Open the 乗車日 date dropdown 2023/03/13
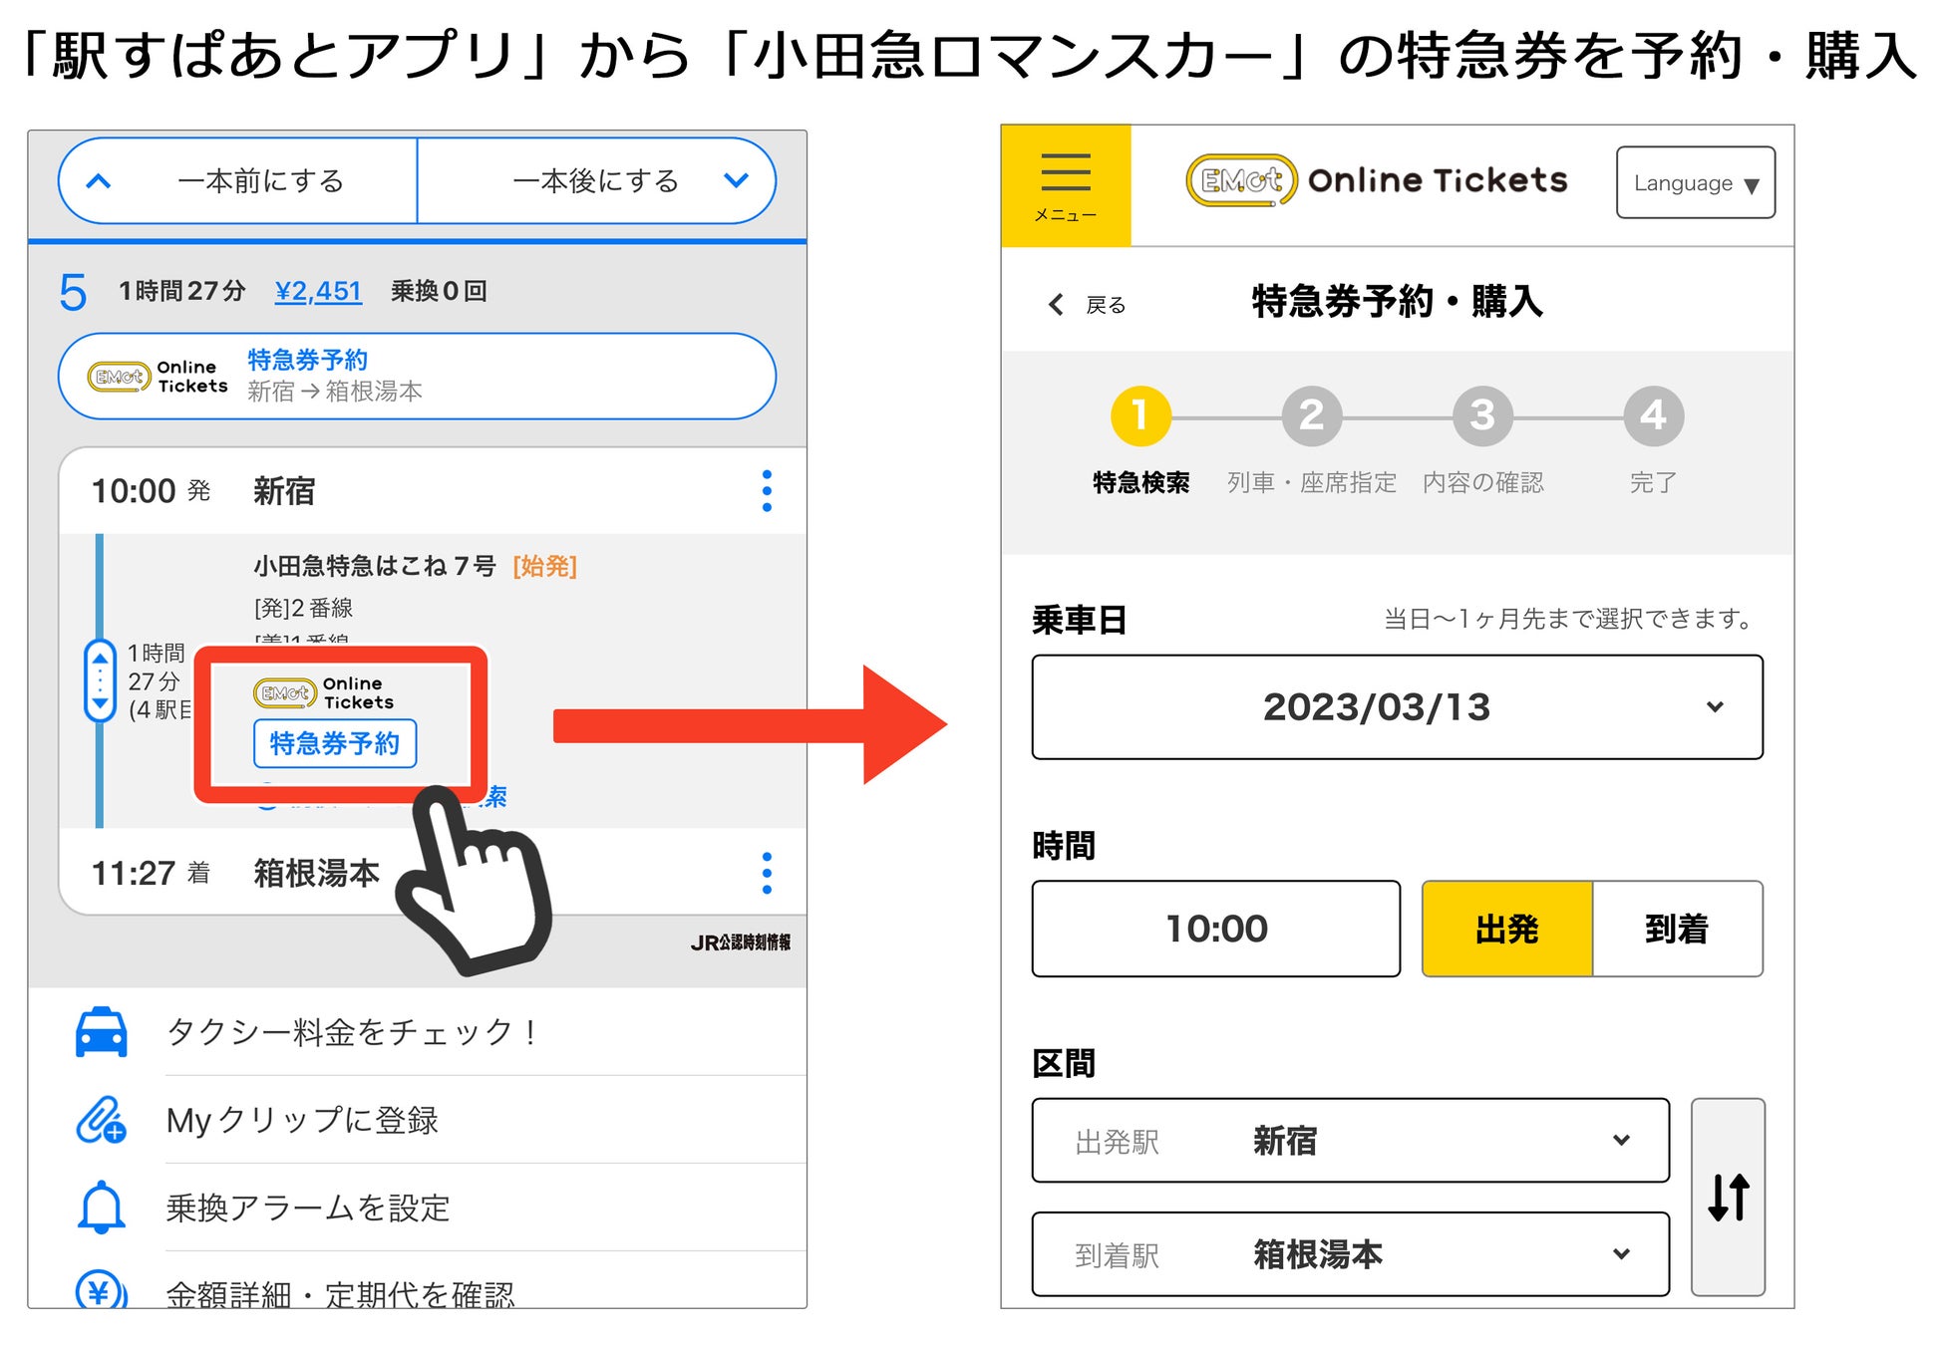The image size is (1941, 1345). click(x=1397, y=707)
